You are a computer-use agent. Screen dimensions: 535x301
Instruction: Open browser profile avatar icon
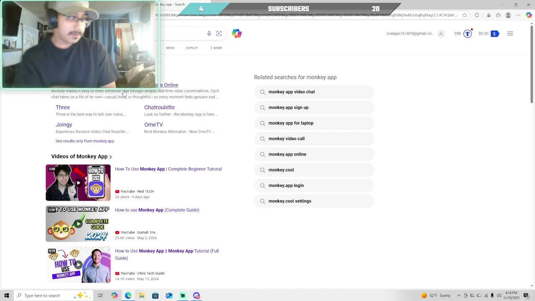click(508, 15)
